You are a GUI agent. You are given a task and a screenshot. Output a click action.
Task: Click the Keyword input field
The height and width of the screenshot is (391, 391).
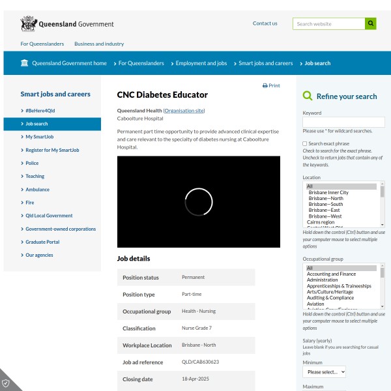pos(343,122)
